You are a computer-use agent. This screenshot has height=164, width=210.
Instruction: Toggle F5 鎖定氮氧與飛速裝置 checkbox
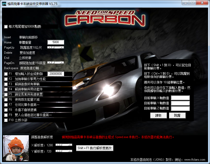pyautogui.click(x=6, y=94)
